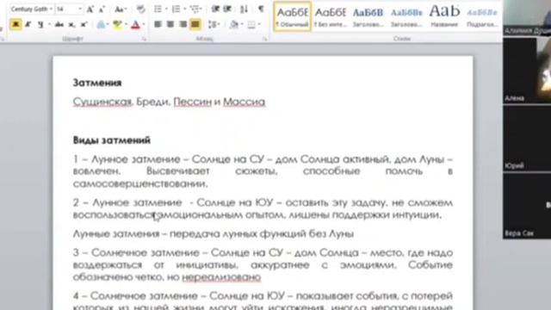
Task: Apply numbered list formatting
Action: click(x=176, y=9)
